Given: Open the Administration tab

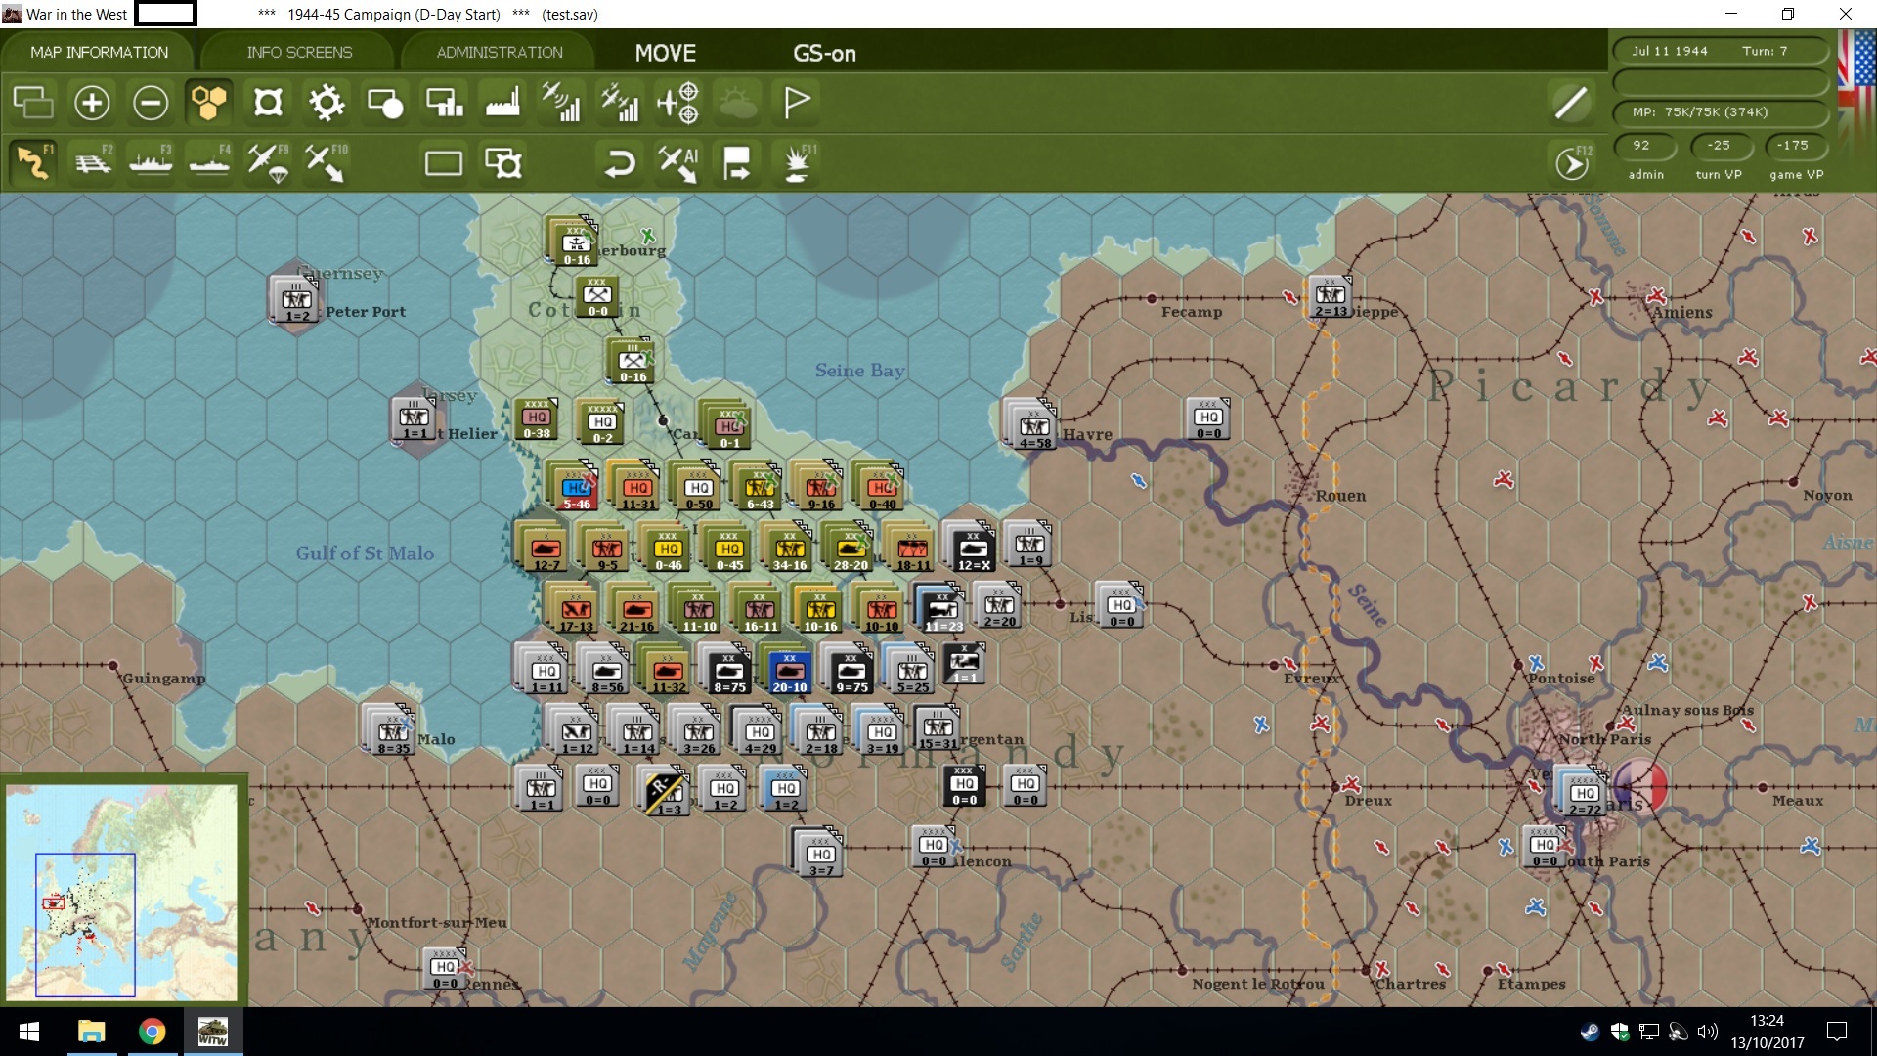Looking at the screenshot, I should pos(500,52).
